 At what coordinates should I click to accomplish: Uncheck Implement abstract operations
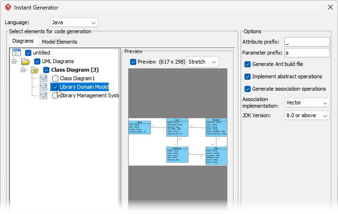point(247,76)
